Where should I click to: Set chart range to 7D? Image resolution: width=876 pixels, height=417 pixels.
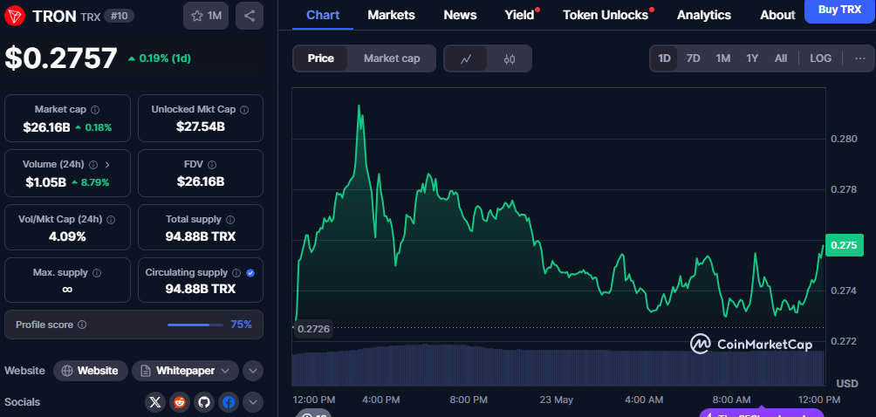click(x=694, y=58)
